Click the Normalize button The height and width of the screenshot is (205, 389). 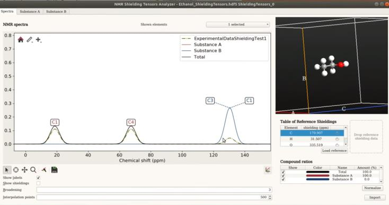coord(373,188)
